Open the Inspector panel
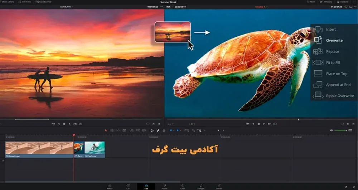 (x=343, y=2)
